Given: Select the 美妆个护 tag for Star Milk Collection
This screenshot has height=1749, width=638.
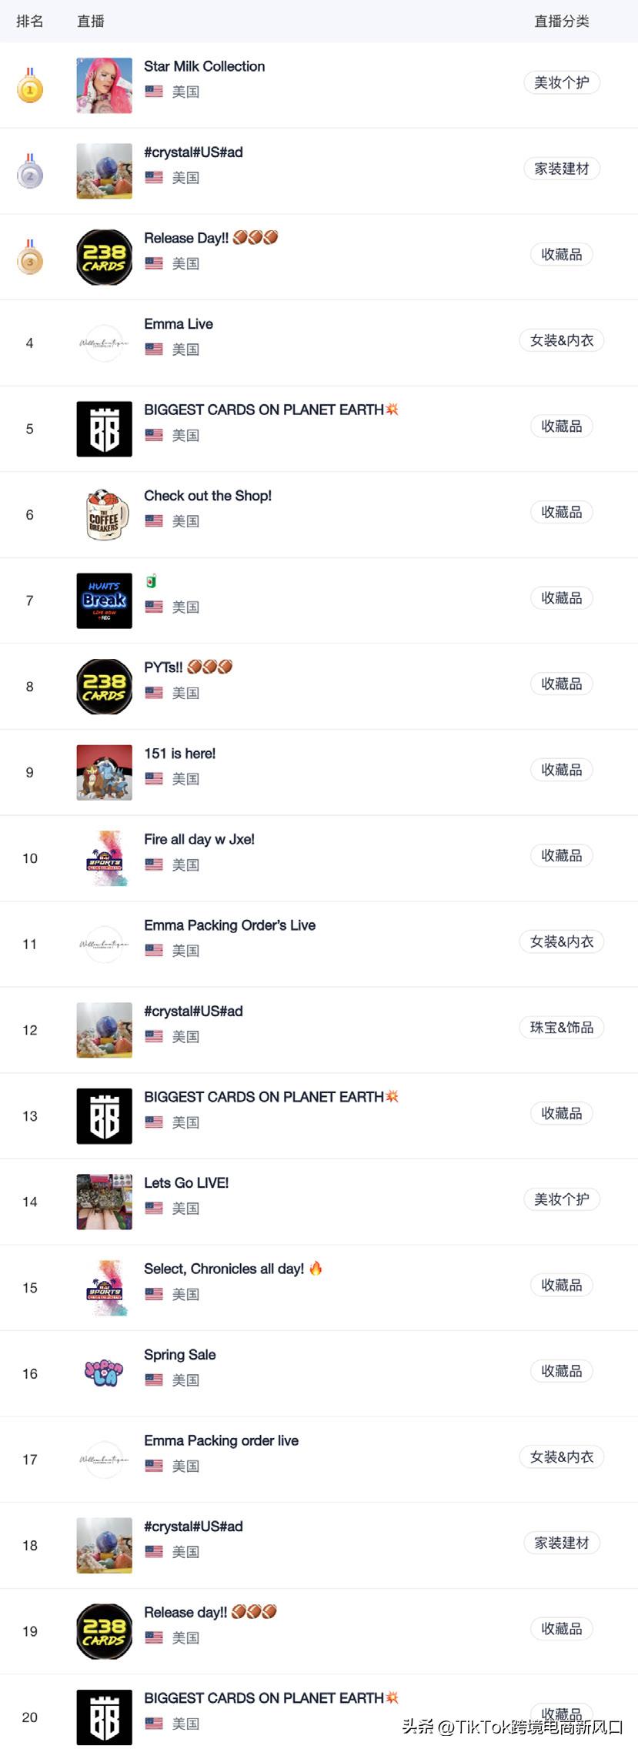Looking at the screenshot, I should [562, 82].
